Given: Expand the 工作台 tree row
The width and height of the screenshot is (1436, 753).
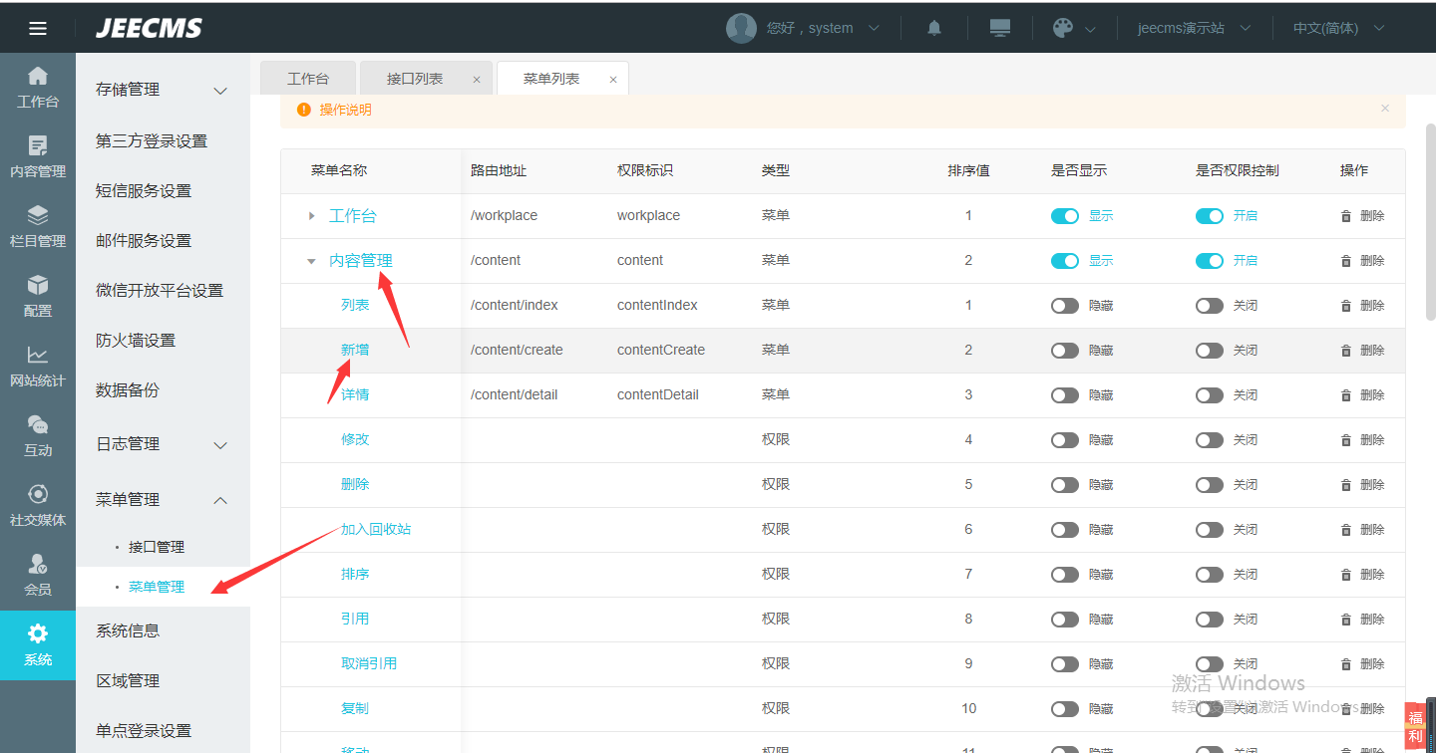Looking at the screenshot, I should point(312,216).
